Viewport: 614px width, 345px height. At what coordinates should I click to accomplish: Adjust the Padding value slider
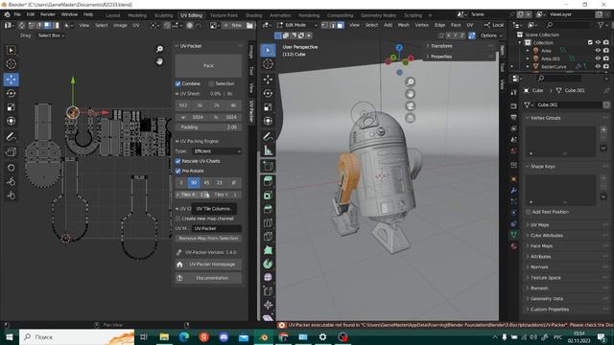(208, 127)
